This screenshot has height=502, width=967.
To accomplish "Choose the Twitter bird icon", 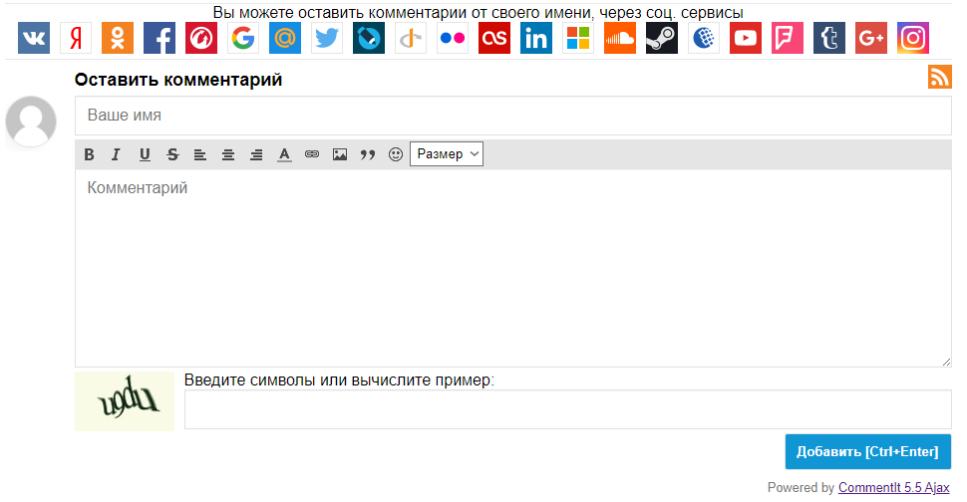I will [327, 38].
